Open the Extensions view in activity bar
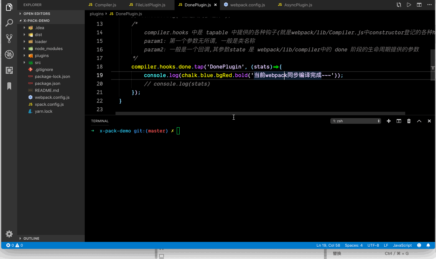Viewport: 436px width, 259px height. (9, 70)
